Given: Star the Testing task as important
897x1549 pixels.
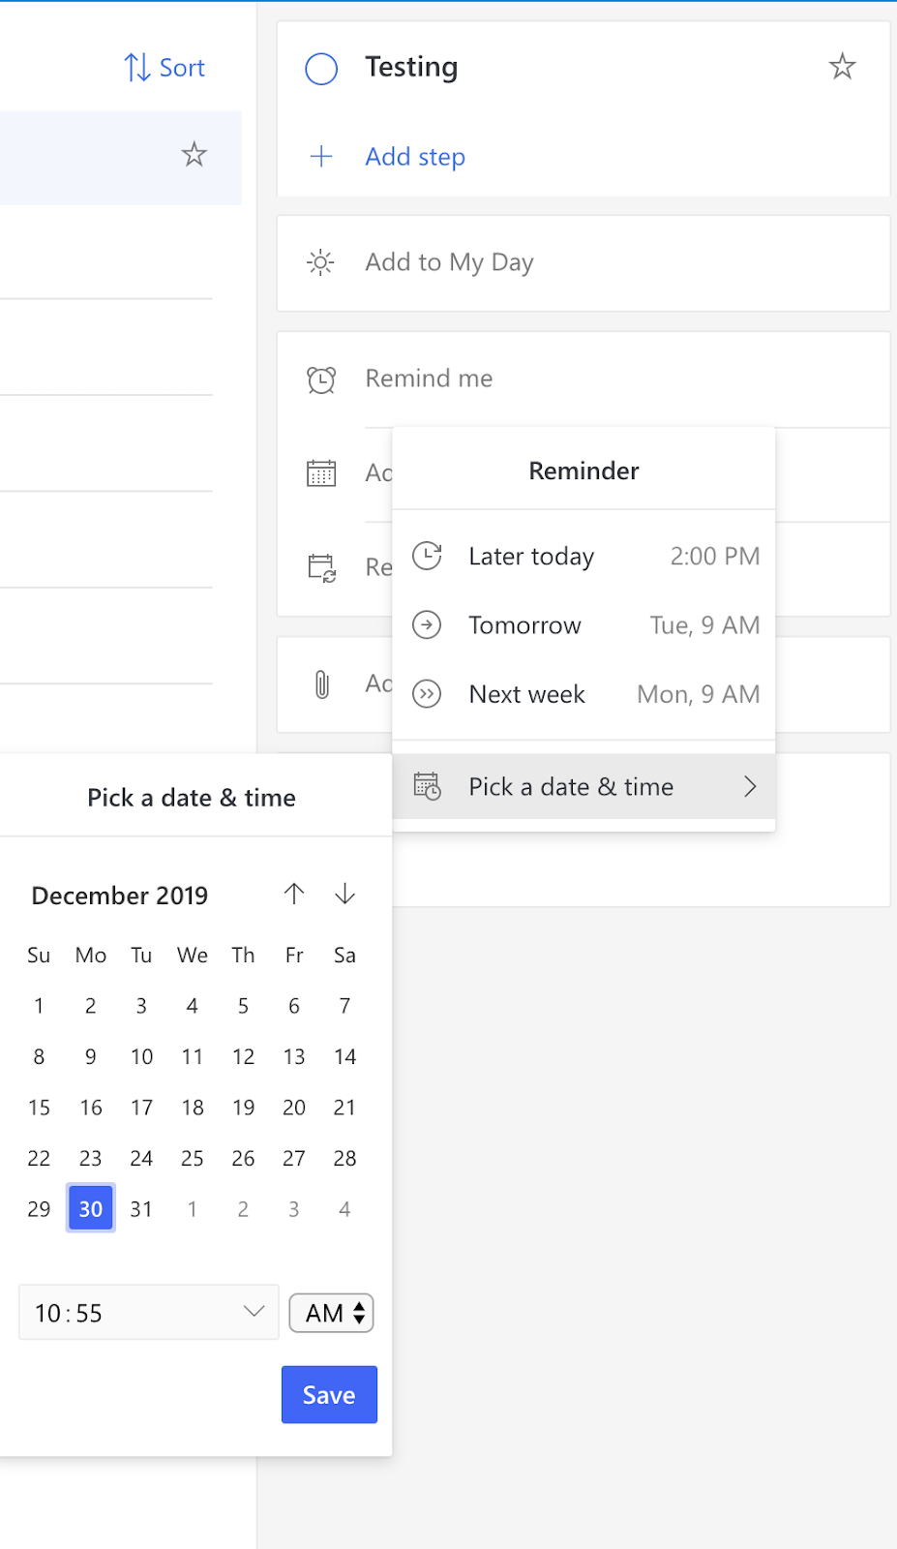Looking at the screenshot, I should [x=843, y=67].
